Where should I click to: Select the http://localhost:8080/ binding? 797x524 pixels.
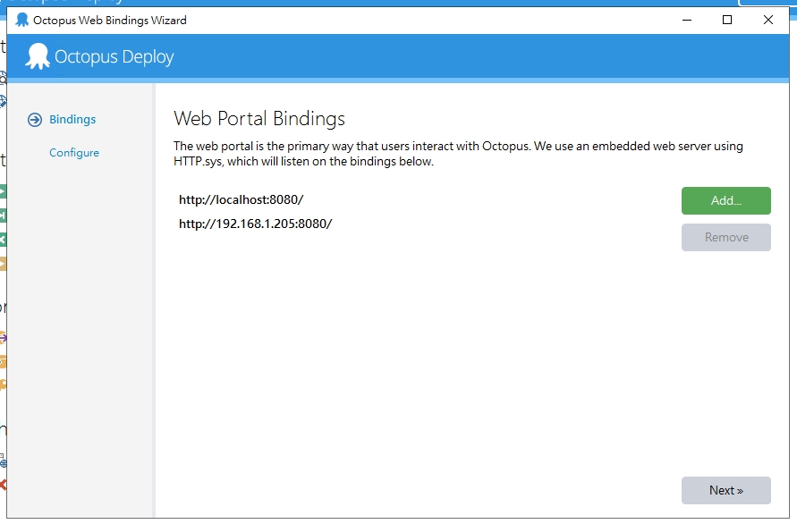point(241,199)
